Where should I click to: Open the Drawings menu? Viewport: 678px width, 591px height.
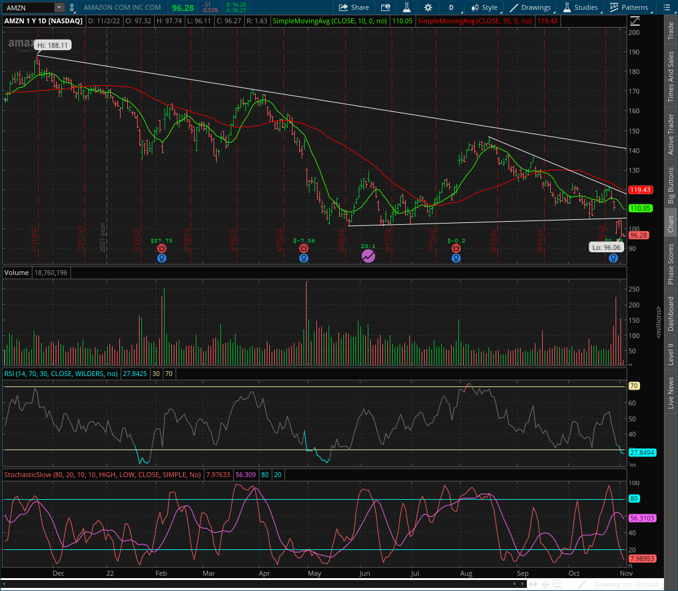[531, 7]
